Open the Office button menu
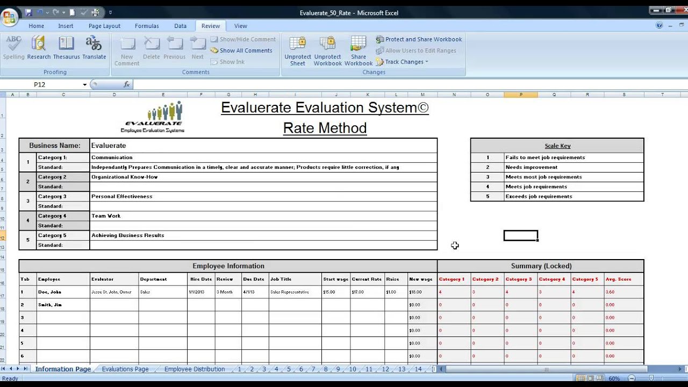This screenshot has height=387, width=688. click(x=9, y=18)
